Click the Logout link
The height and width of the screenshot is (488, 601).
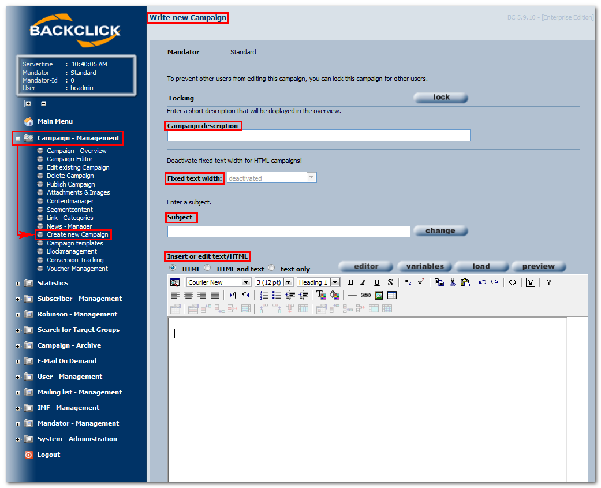coord(48,455)
